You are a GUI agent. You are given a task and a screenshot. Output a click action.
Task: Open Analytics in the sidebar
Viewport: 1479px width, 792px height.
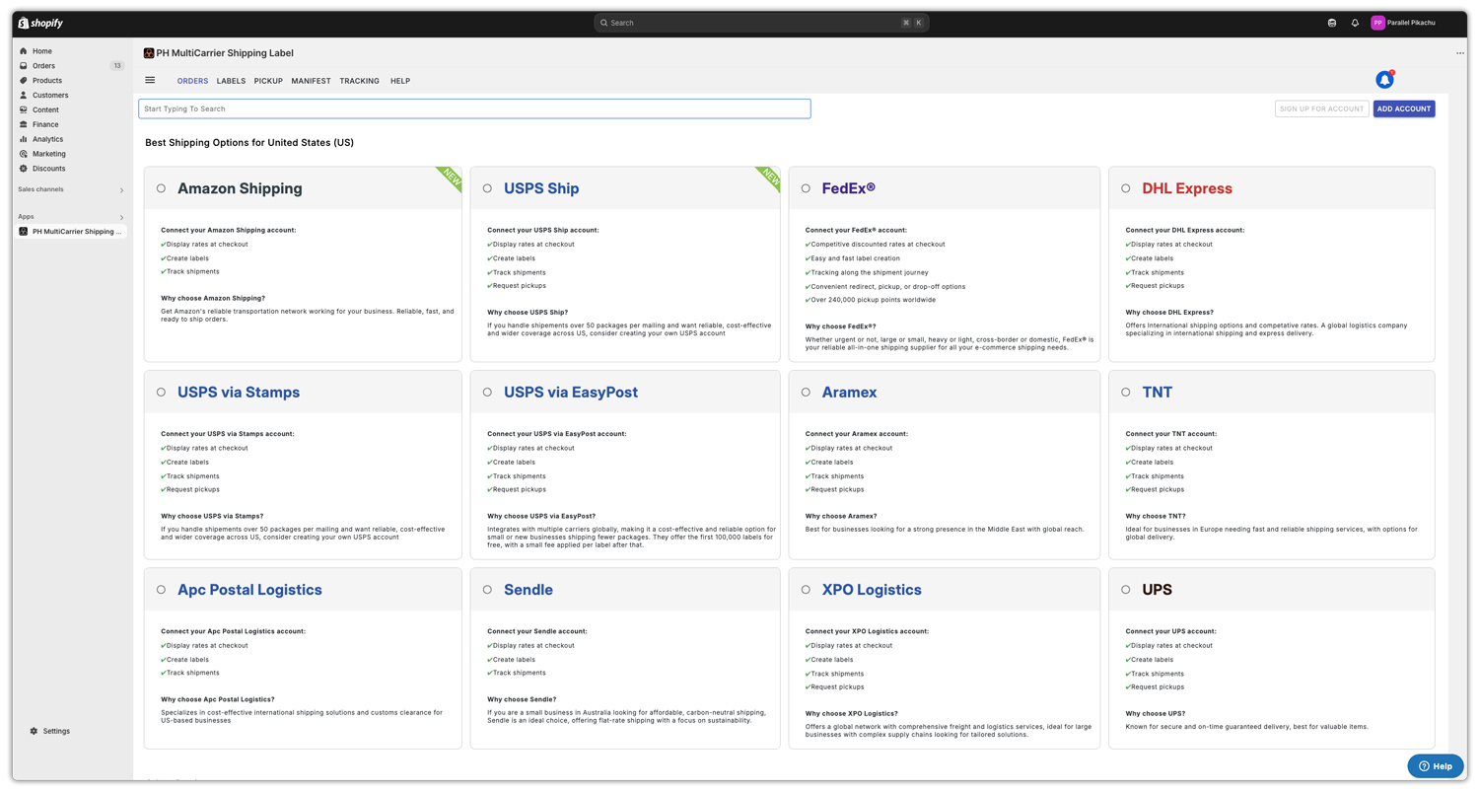click(x=47, y=139)
